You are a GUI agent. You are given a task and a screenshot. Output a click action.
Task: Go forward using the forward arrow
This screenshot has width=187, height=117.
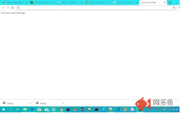8,8
